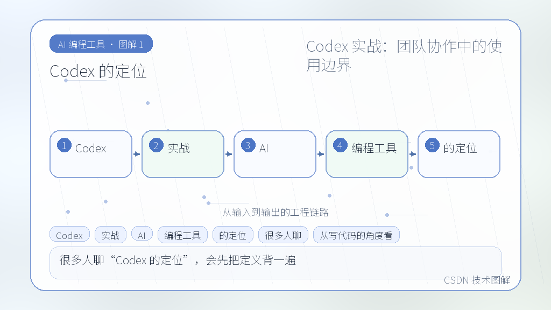
Task: Click the numbered circle 2 icon
Action: pyautogui.click(x=156, y=145)
